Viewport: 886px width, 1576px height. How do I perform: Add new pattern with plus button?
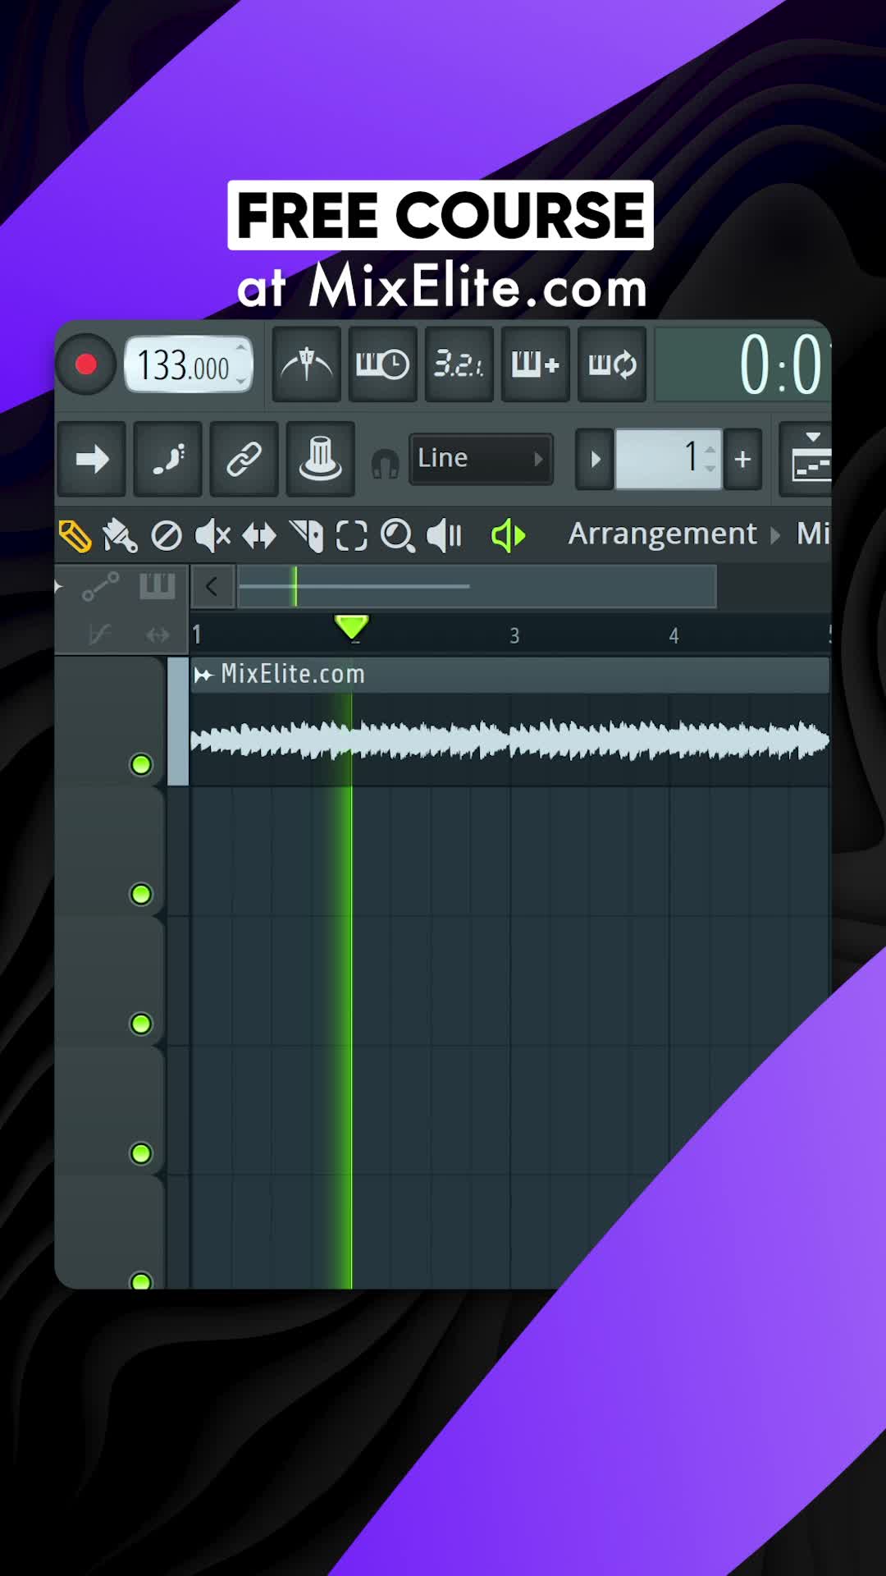click(x=742, y=459)
